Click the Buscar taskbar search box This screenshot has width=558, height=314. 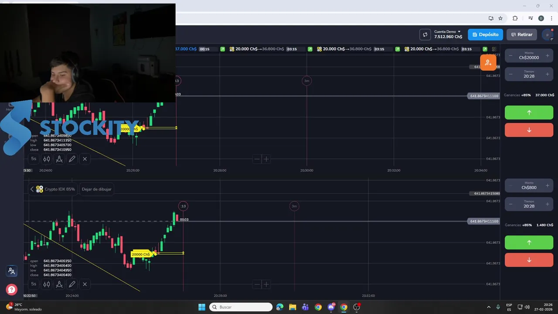click(x=241, y=307)
